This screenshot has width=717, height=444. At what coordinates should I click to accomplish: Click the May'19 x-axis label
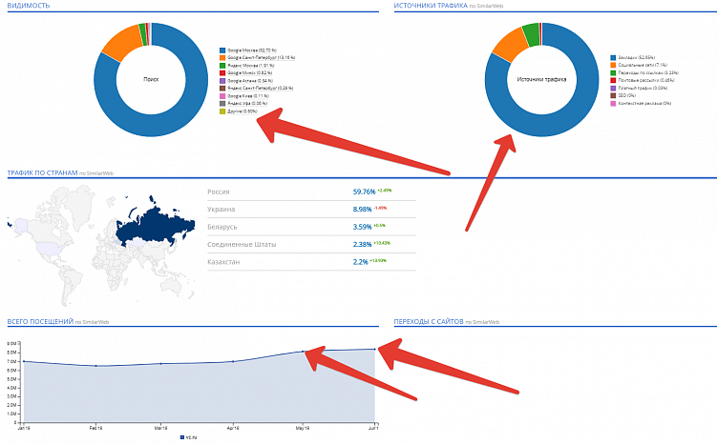(303, 429)
